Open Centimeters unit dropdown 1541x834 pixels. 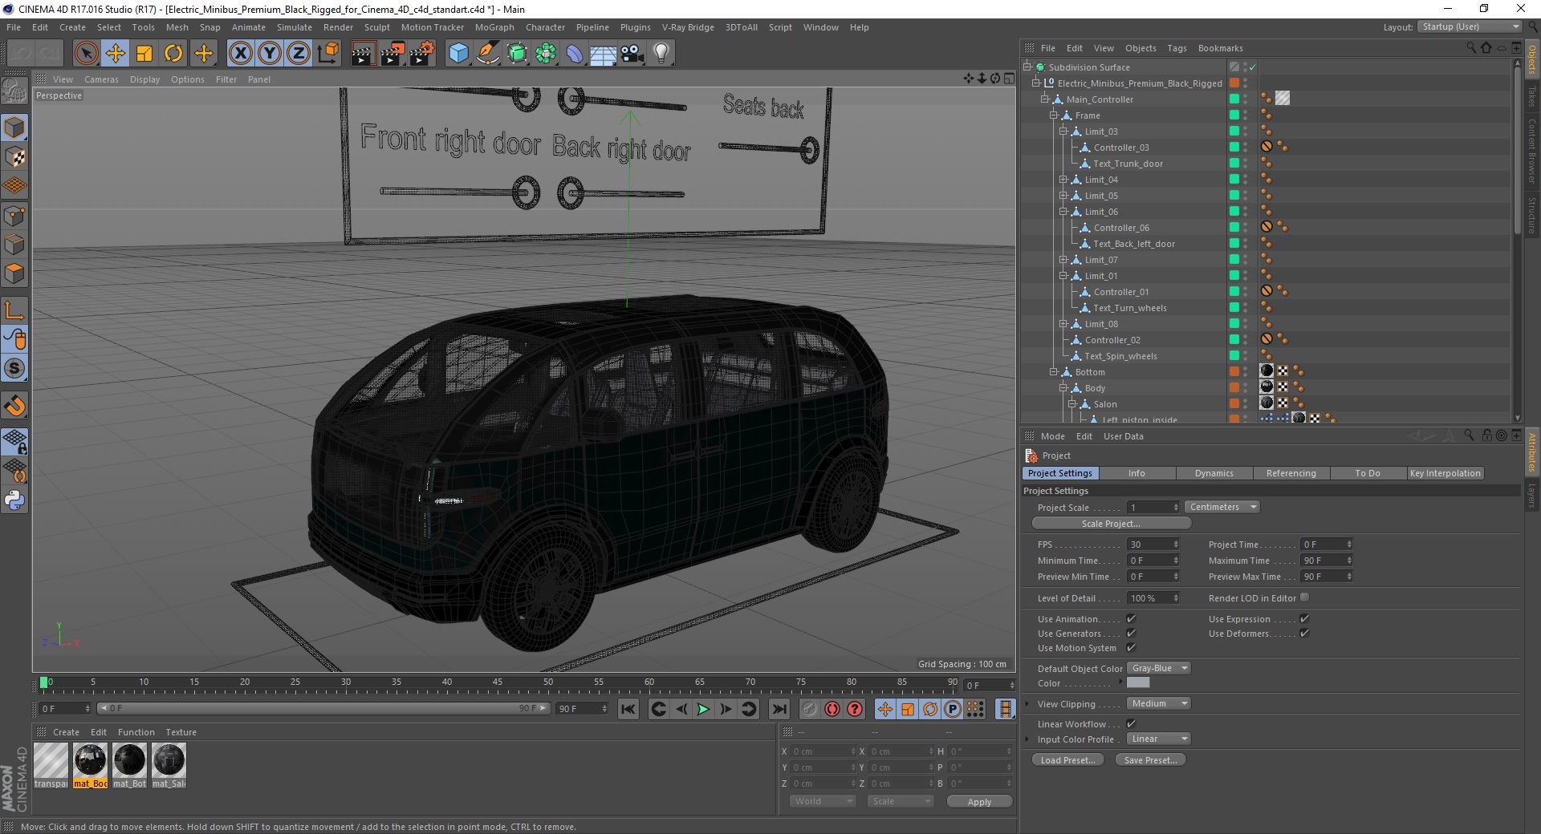click(1222, 507)
